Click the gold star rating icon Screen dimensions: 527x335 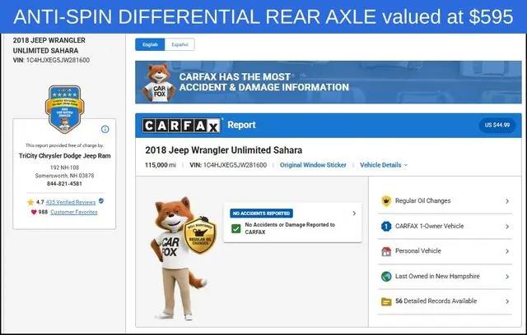click(x=30, y=202)
